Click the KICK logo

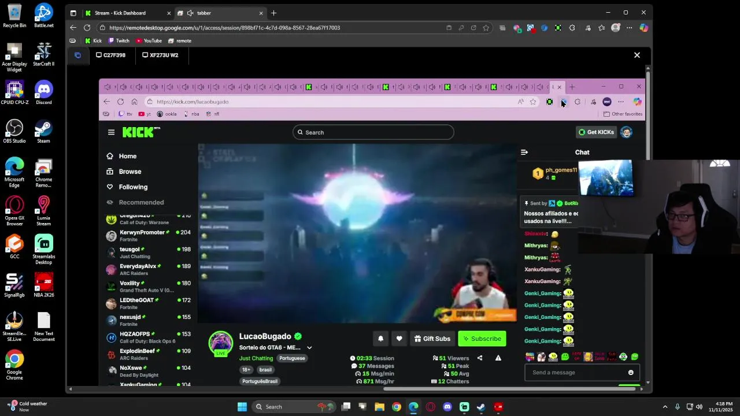coord(140,132)
